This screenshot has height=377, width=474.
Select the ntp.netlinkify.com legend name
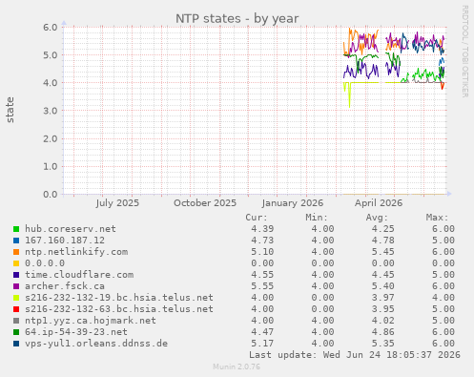tap(76, 252)
